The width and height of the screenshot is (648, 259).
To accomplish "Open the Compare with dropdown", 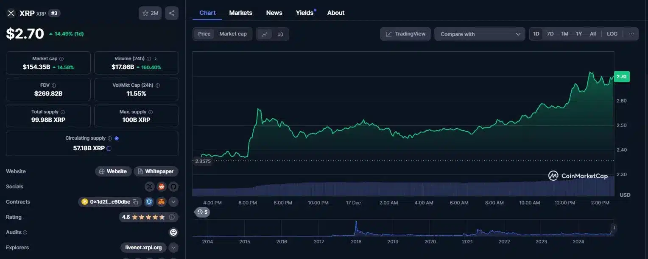I will click(480, 34).
